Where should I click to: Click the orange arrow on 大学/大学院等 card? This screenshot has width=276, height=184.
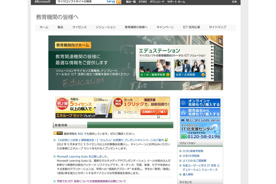tap(203, 75)
